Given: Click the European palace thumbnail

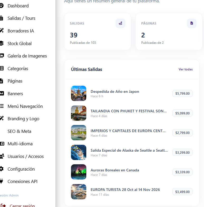Looking at the screenshot, I should click(x=79, y=133).
